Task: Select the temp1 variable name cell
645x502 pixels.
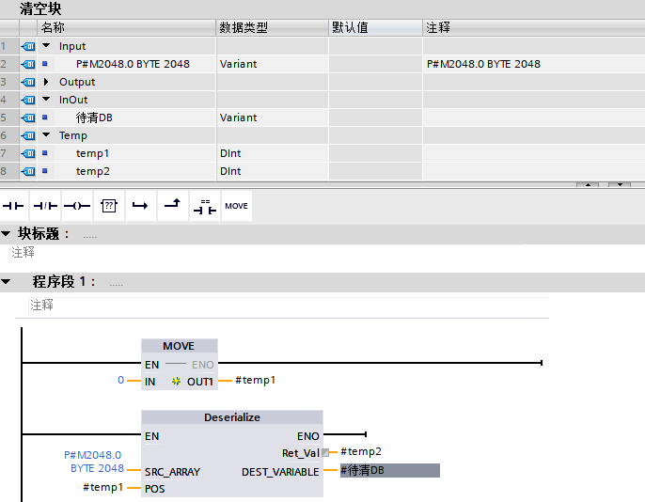Action: tap(93, 153)
